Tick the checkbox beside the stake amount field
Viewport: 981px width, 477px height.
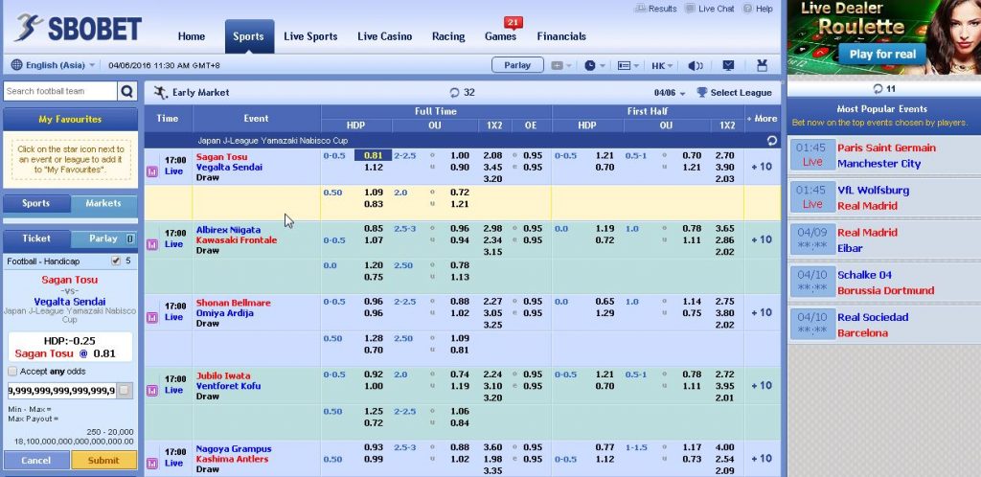(124, 391)
